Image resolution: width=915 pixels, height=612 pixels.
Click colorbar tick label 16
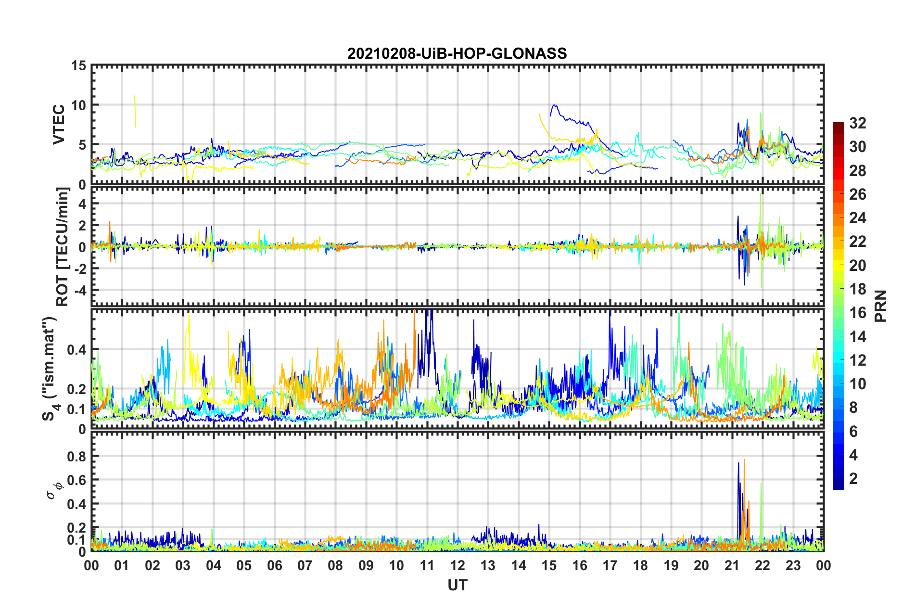pyautogui.click(x=857, y=313)
